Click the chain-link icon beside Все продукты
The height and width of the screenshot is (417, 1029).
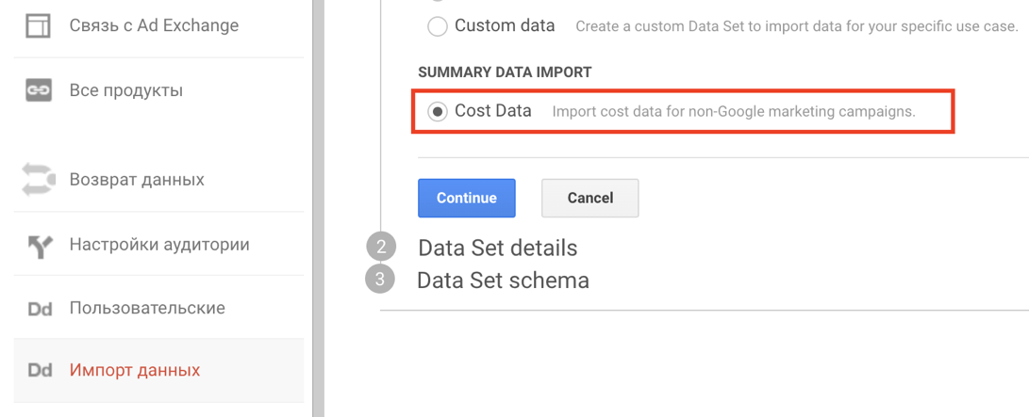tap(39, 90)
